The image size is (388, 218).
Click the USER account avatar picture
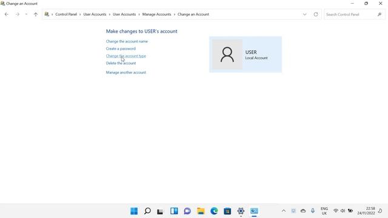tap(227, 54)
